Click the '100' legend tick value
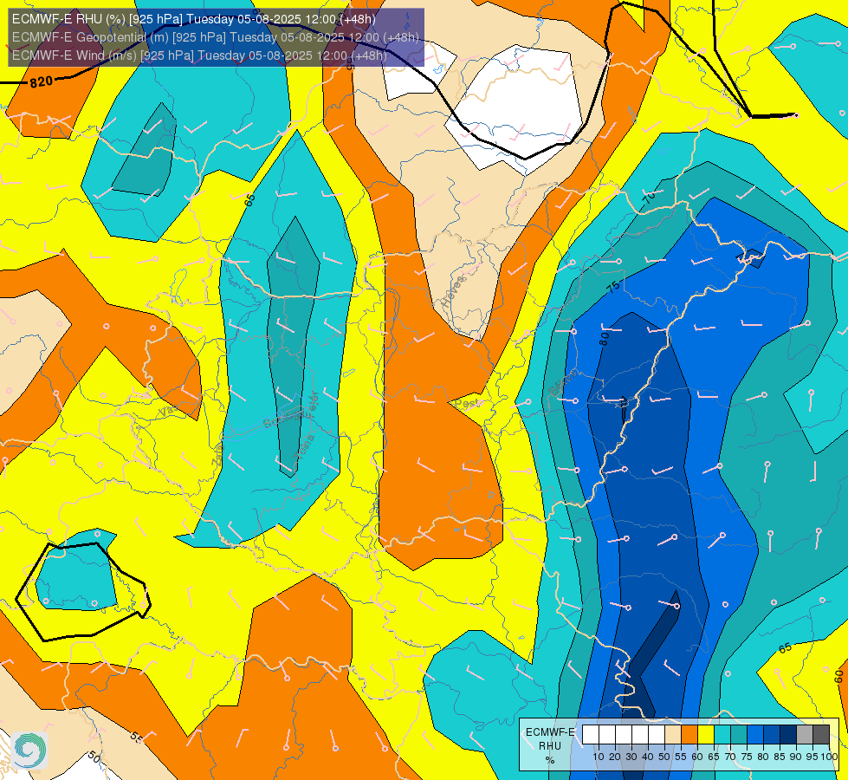This screenshot has width=848, height=780. pos(830,757)
